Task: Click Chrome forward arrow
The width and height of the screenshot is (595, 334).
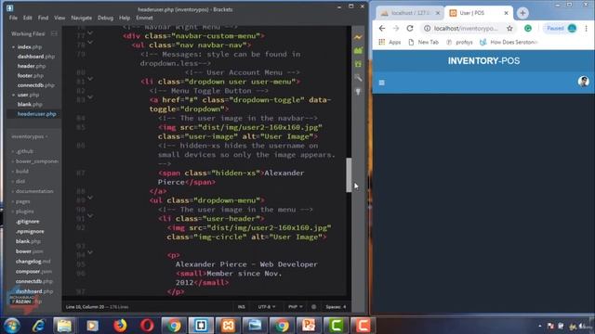Action: point(396,29)
